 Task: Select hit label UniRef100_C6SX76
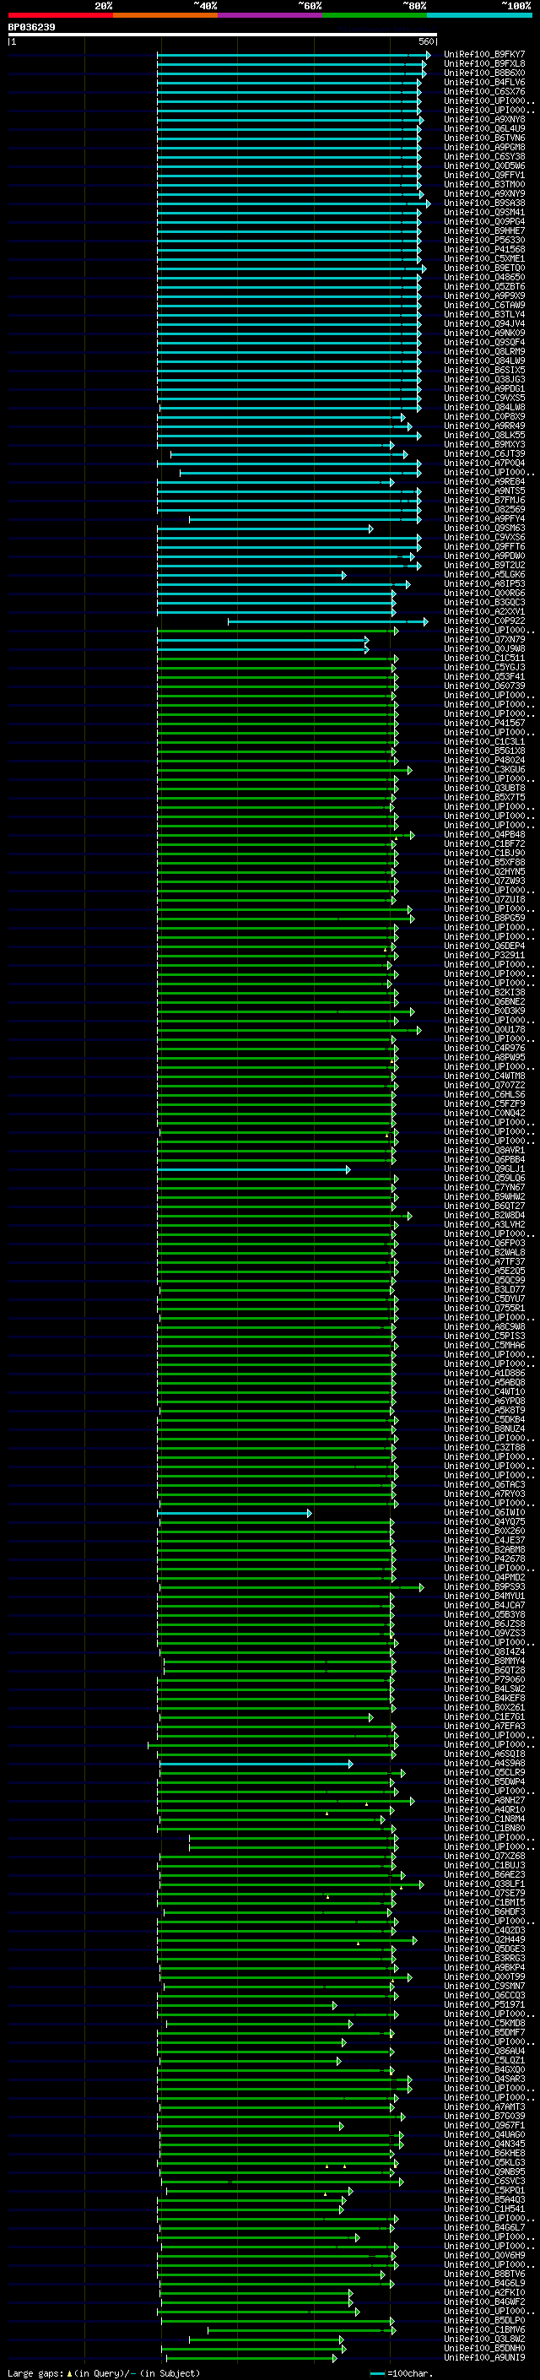tap(484, 91)
